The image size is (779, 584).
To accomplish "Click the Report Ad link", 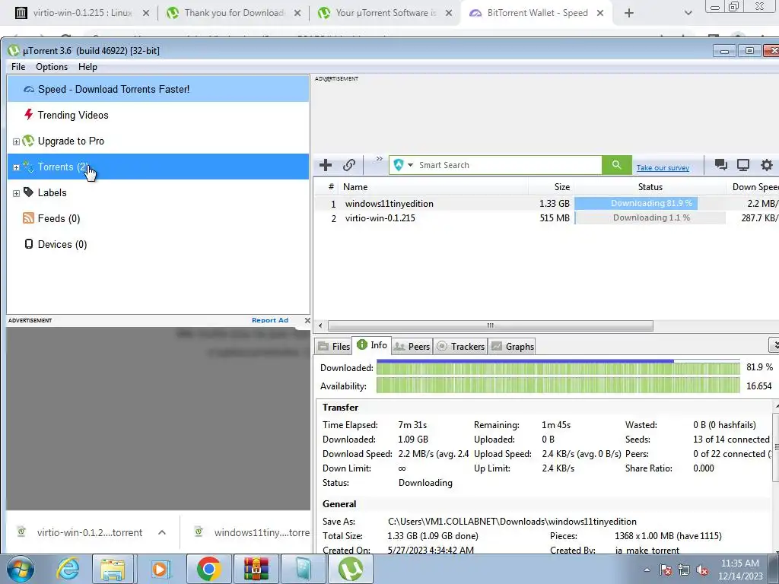I will (x=270, y=320).
